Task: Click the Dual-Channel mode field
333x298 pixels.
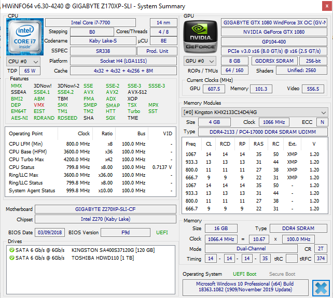Action: (251, 249)
